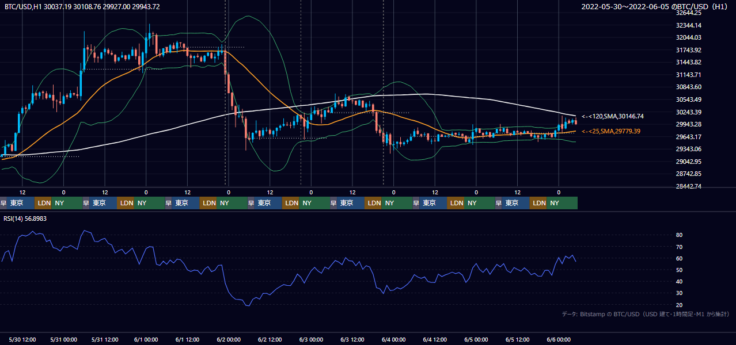Click the 6/5 00:00 time axis label

tap(476, 339)
